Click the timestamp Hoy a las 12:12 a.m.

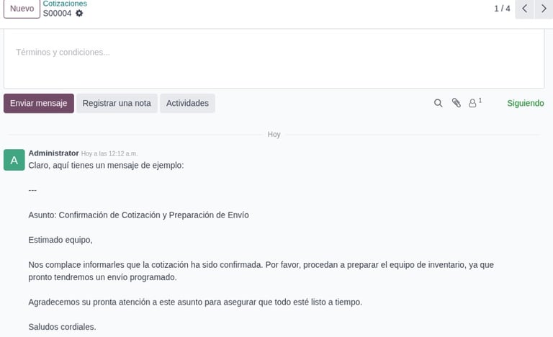(x=109, y=153)
